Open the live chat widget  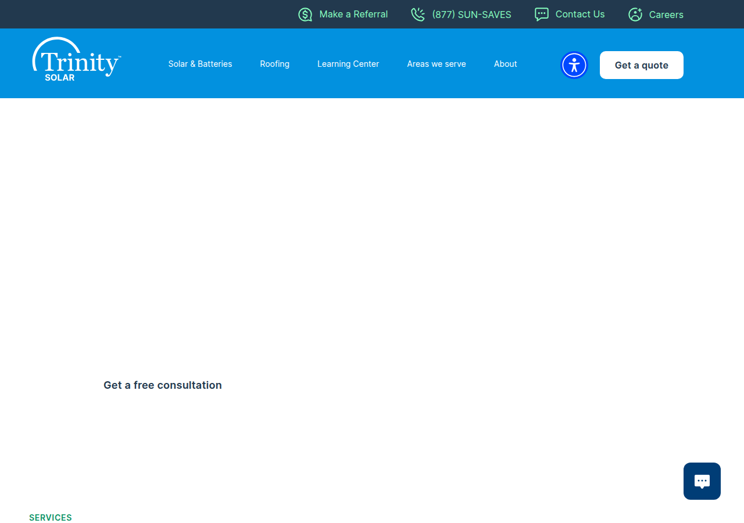[x=702, y=481]
